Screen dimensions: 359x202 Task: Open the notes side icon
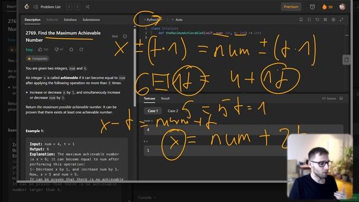(347, 60)
